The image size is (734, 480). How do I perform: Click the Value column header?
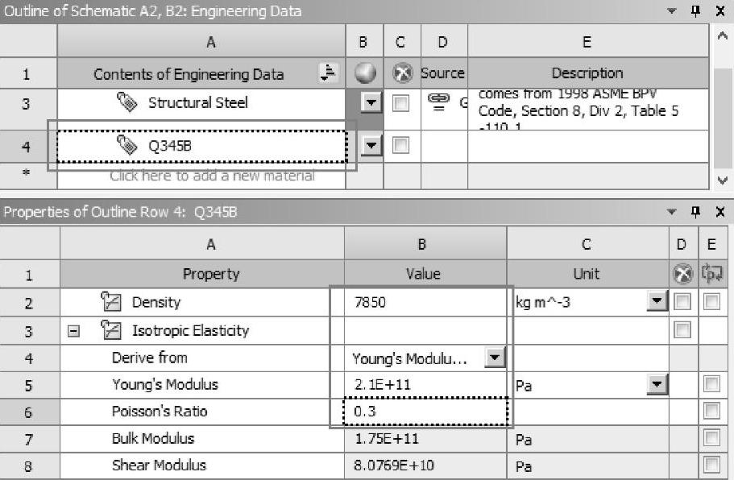click(x=425, y=274)
